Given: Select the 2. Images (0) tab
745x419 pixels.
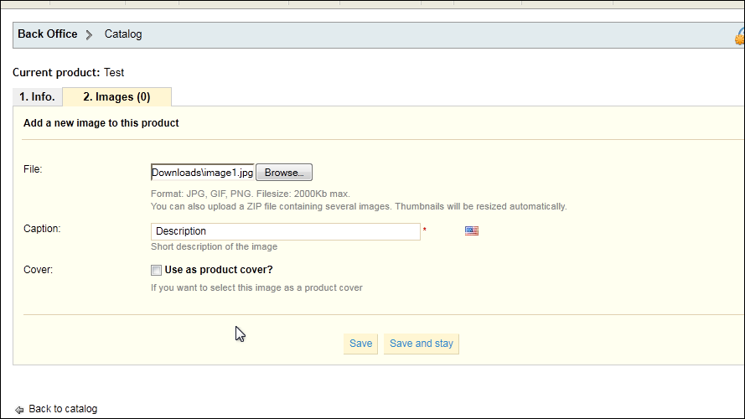Looking at the screenshot, I should pyautogui.click(x=116, y=97).
